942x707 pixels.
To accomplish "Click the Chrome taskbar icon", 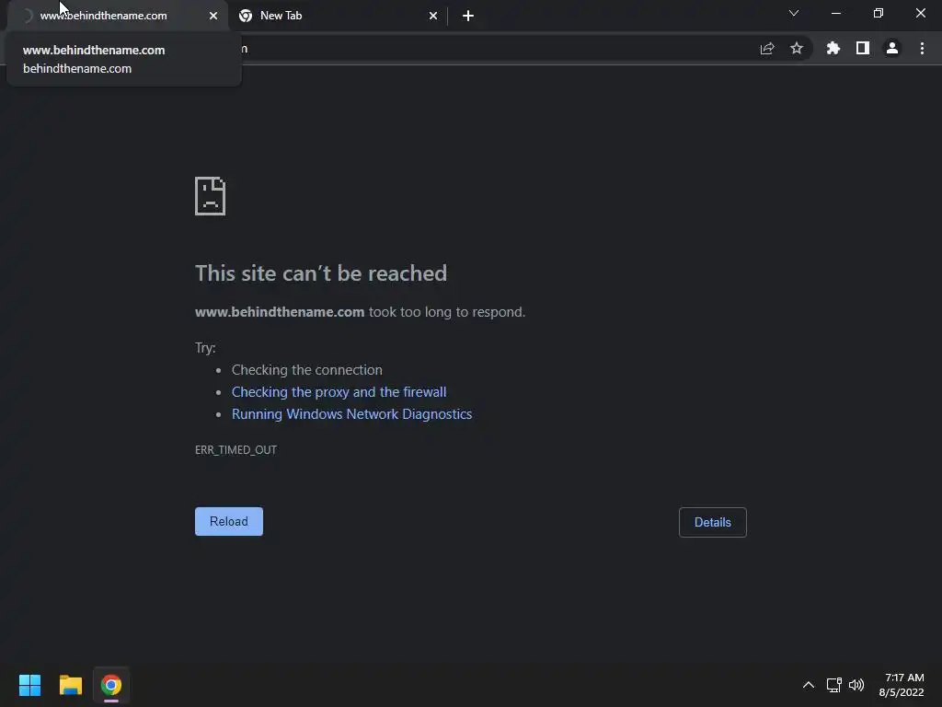I will (111, 685).
